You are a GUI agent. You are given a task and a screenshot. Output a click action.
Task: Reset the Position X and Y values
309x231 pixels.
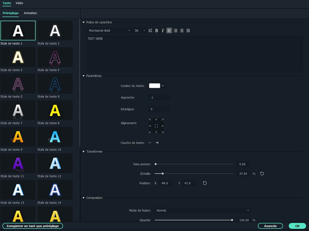(x=205, y=183)
